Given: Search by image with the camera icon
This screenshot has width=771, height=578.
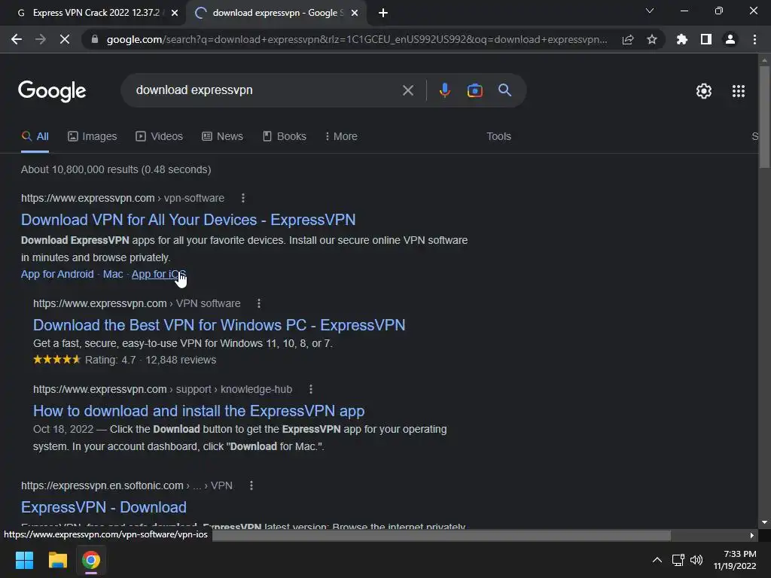Looking at the screenshot, I should point(474,90).
